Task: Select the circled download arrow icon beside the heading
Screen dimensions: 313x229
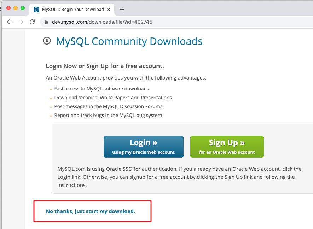Action: click(46, 40)
